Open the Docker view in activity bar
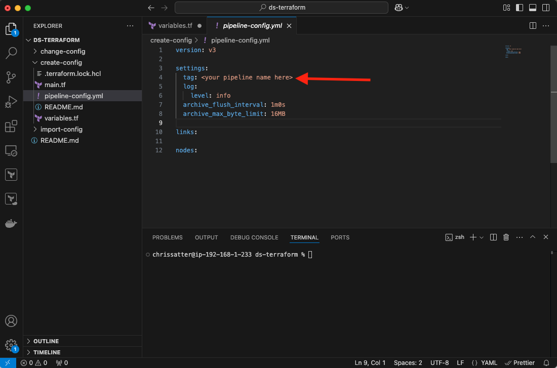Image resolution: width=557 pixels, height=368 pixels. (11, 223)
